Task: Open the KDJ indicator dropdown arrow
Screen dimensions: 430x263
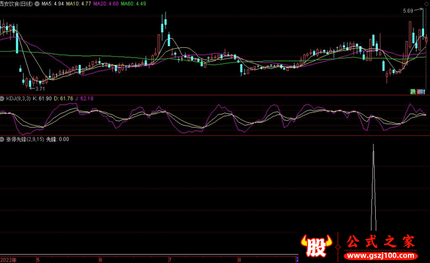Action: point(3,99)
